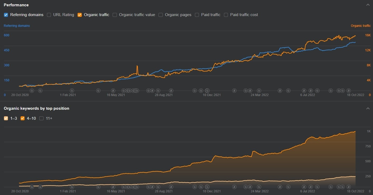373x195 pixels.
Task: Open Google marker above 24 Mar 2022, keywords chart
Action: coord(259,187)
